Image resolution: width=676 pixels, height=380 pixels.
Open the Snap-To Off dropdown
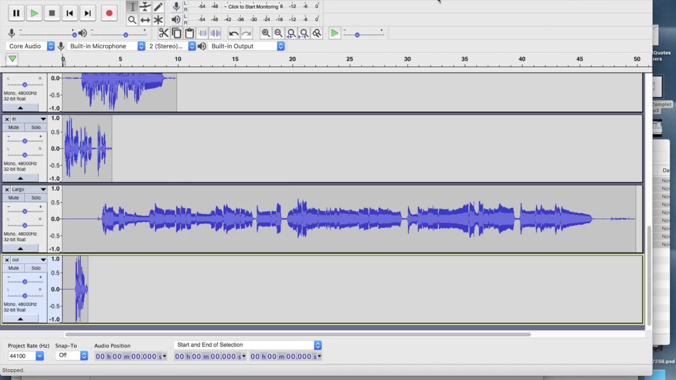click(71, 355)
